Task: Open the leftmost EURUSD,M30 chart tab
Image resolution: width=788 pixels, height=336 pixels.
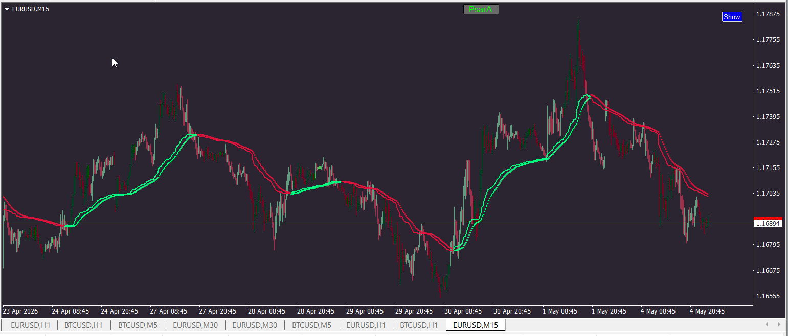Action: coord(195,325)
